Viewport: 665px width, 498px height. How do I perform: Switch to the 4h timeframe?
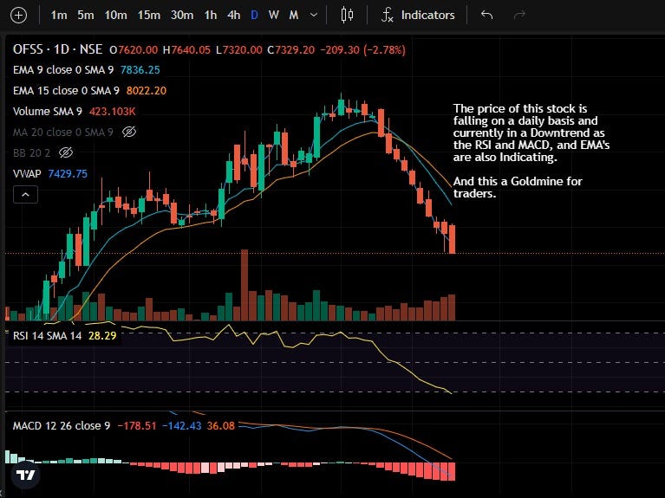pos(234,16)
